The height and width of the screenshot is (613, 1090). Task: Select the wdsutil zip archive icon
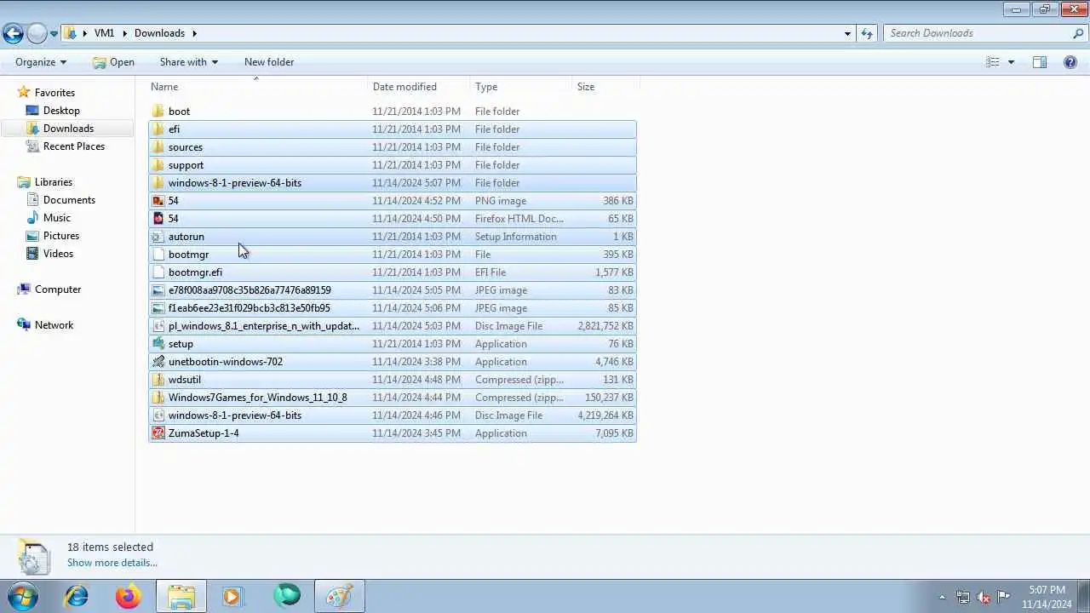158,380
